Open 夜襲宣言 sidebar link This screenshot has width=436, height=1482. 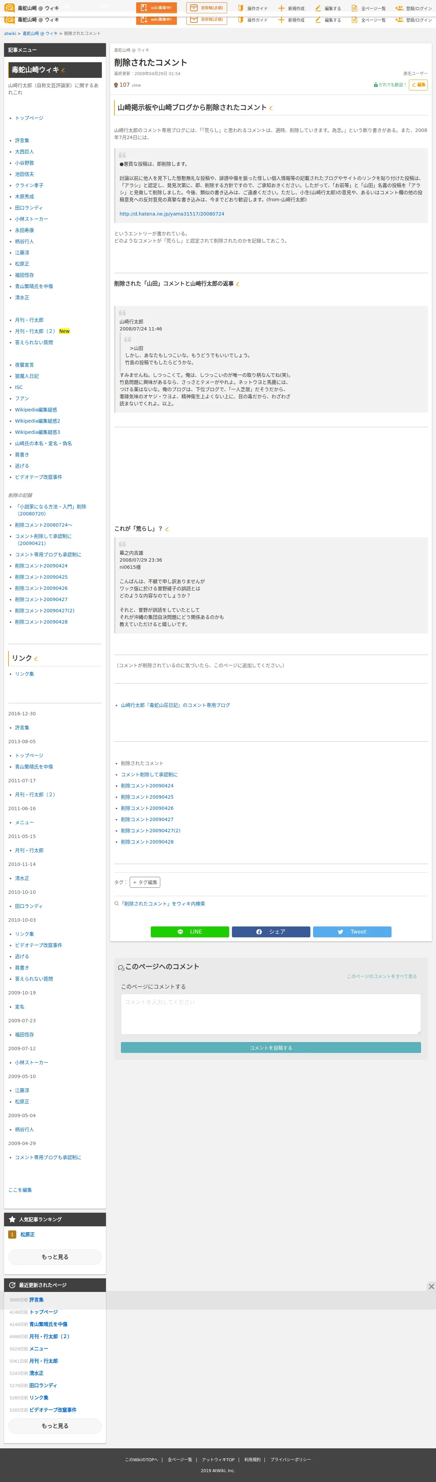[24, 365]
